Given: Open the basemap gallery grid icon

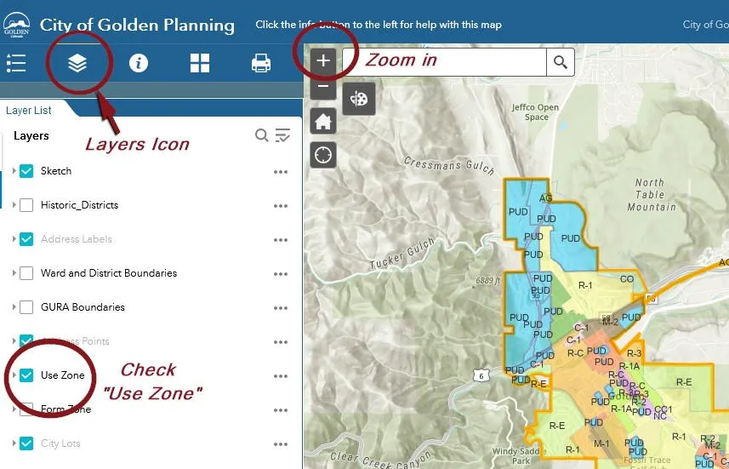Looking at the screenshot, I should [x=200, y=63].
